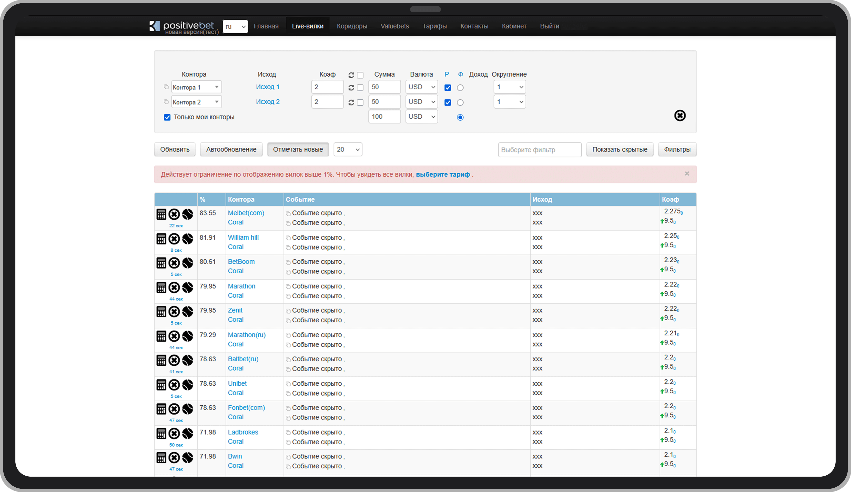Select the Ф radio button for Исход 1

pos(460,88)
